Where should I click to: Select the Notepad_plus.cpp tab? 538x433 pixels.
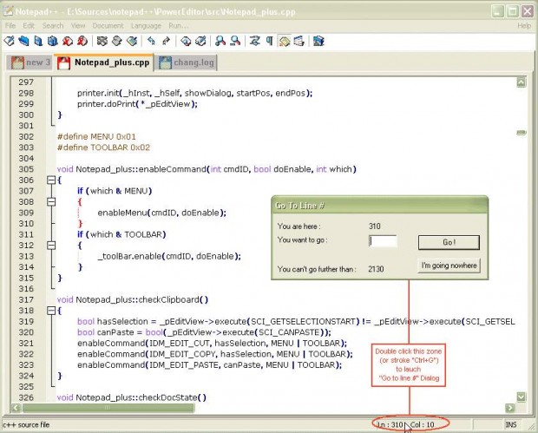tap(104, 62)
